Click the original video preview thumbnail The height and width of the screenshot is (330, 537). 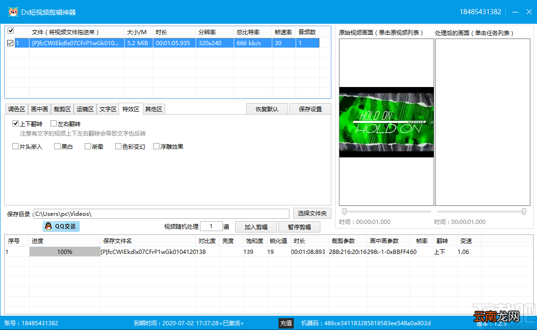(x=386, y=122)
